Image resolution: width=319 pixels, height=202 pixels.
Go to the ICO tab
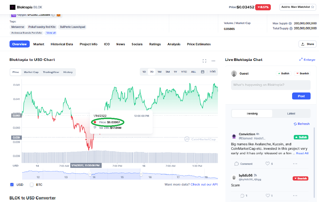coord(107,44)
